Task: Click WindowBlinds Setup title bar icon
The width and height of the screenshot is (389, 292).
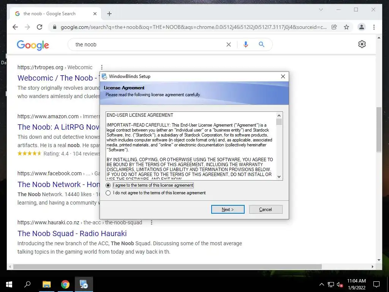Action: tap(104, 76)
